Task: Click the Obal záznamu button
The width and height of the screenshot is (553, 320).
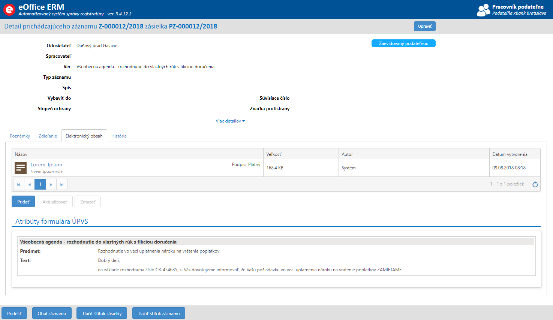Action: [52, 313]
